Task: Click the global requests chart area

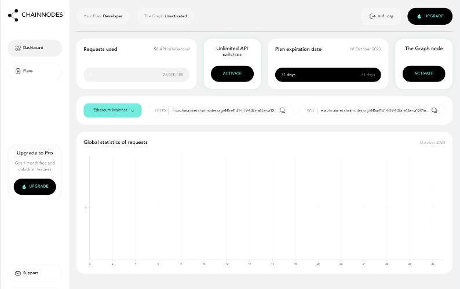Action: click(266, 208)
